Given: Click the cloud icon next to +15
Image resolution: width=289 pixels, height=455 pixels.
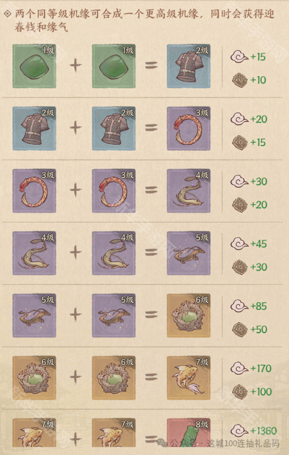Looking at the screenshot, I should tap(240, 57).
